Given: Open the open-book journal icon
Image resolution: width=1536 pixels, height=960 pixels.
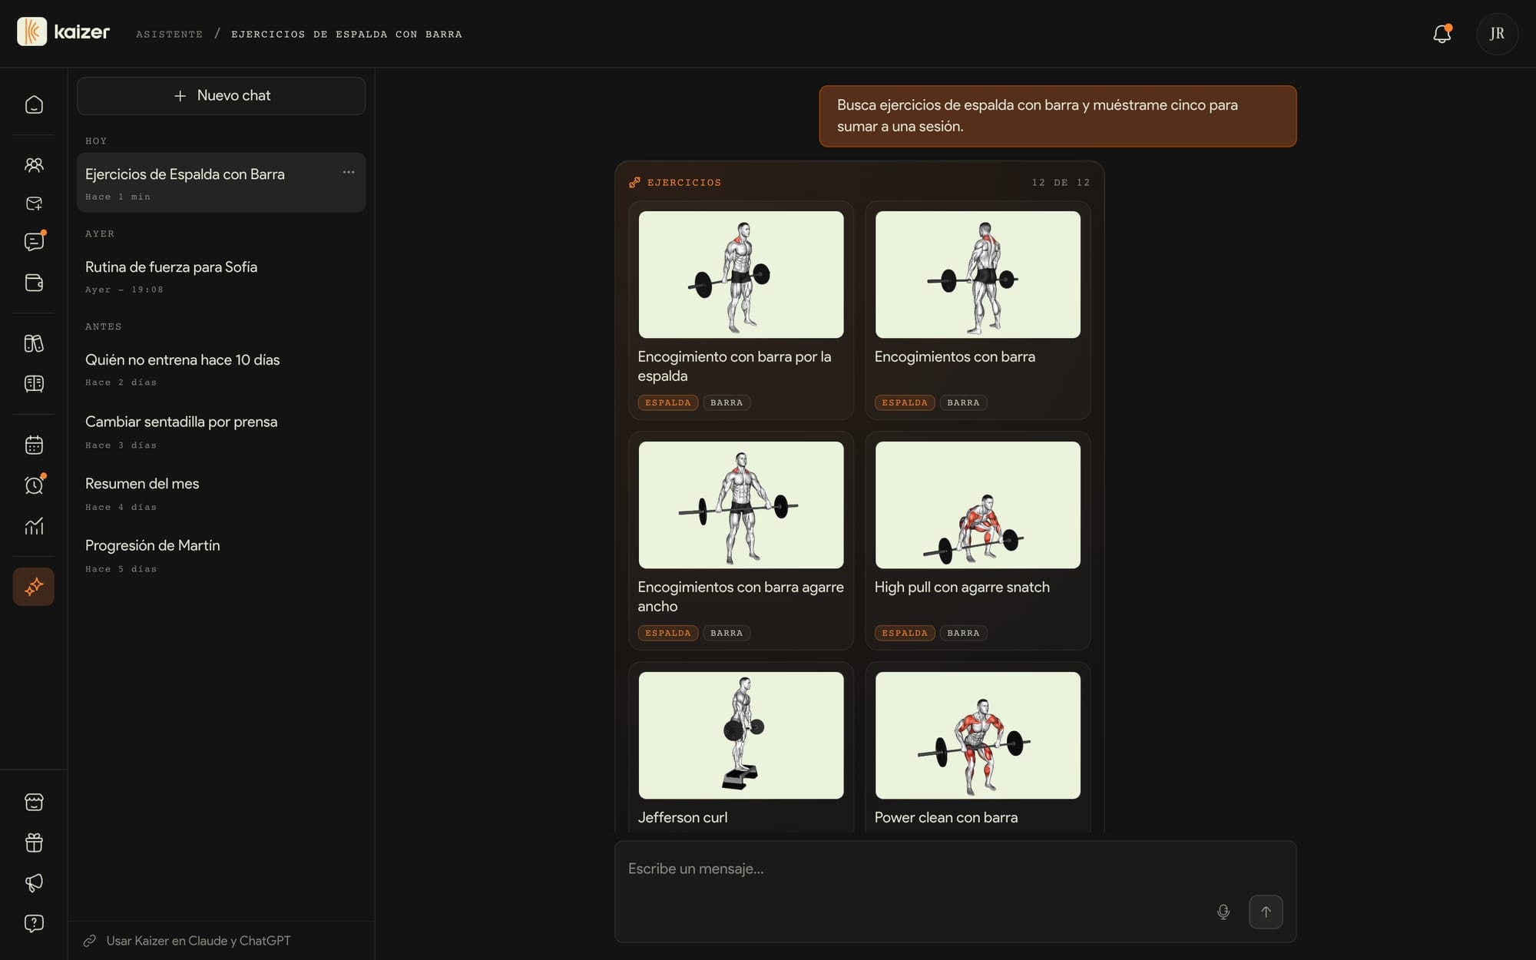Looking at the screenshot, I should point(34,383).
